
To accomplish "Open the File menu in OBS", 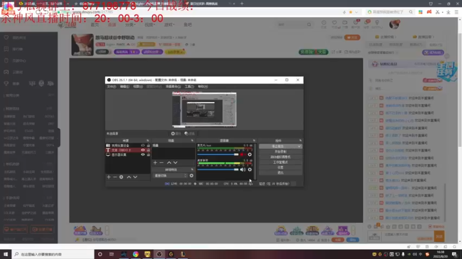I will [111, 87].
